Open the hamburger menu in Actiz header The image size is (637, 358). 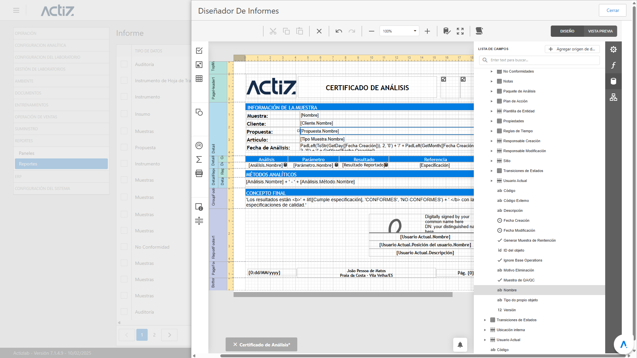[16, 10]
